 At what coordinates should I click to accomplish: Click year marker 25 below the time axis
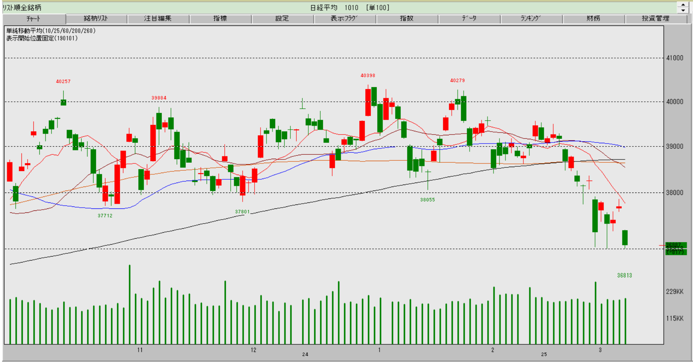(544, 354)
